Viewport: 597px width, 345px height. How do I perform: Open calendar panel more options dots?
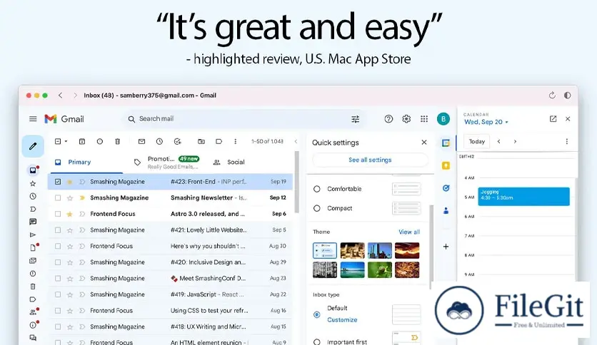coord(567,141)
